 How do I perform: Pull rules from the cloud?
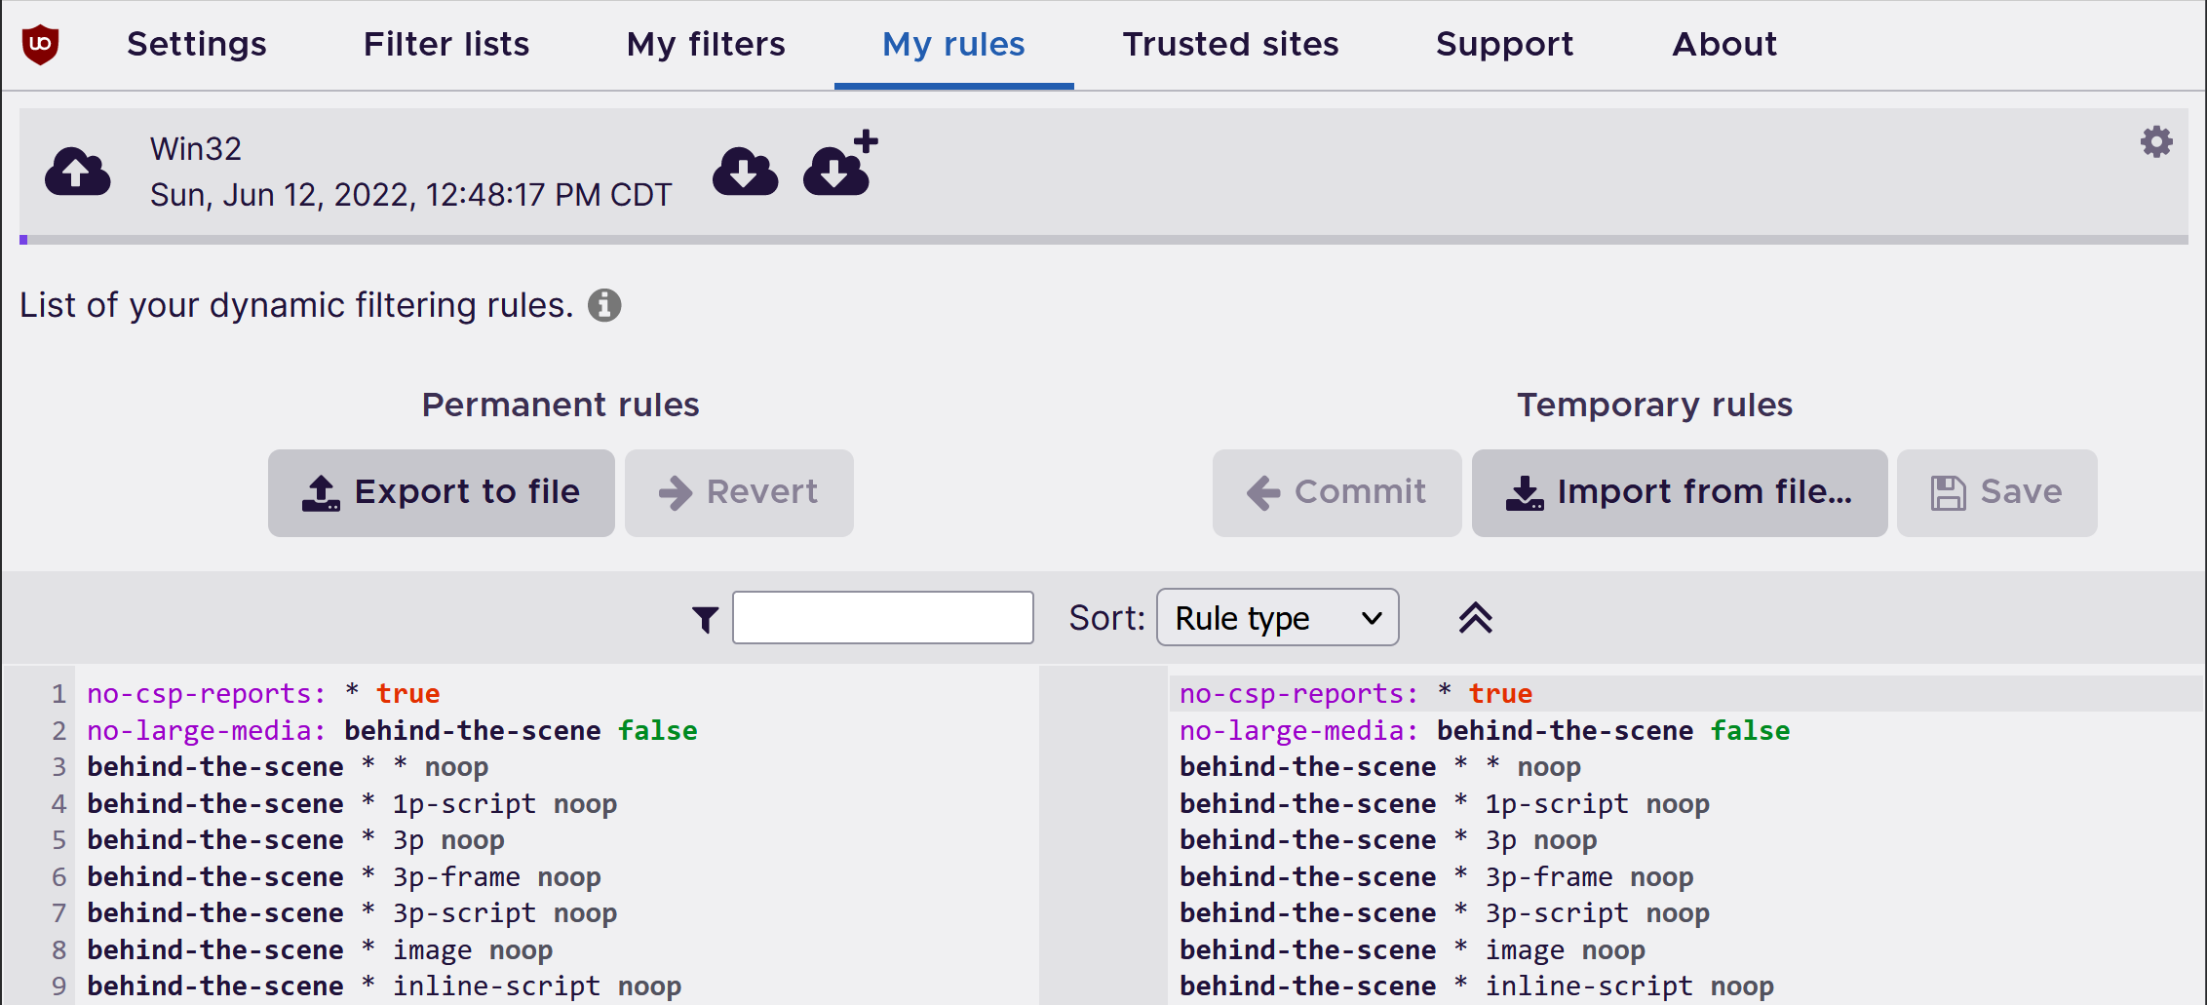tap(745, 172)
